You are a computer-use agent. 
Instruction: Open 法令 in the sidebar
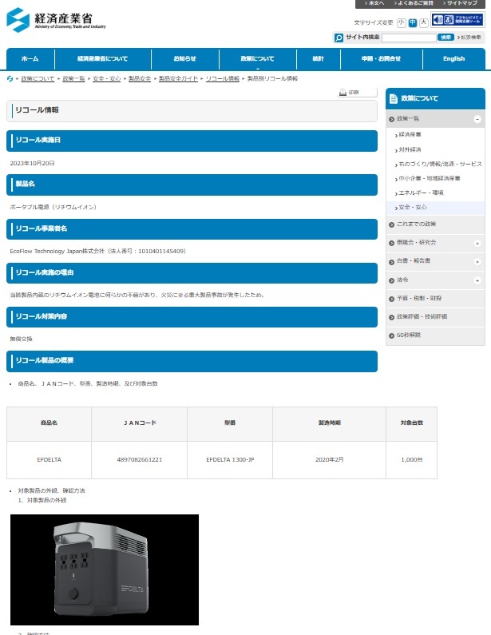tap(402, 280)
